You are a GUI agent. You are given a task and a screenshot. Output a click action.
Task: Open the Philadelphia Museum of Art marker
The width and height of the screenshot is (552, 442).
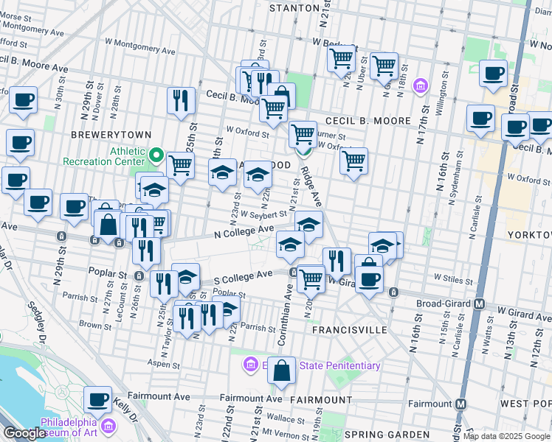pyautogui.click(x=108, y=427)
